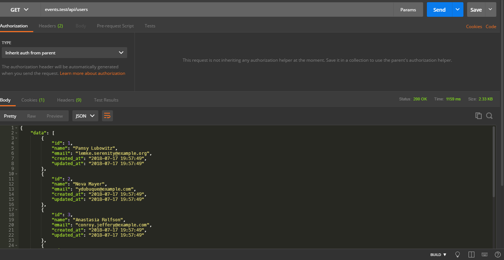This screenshot has height=260, width=504.
Task: Expand the Send button dropdown arrow
Action: pos(458,10)
